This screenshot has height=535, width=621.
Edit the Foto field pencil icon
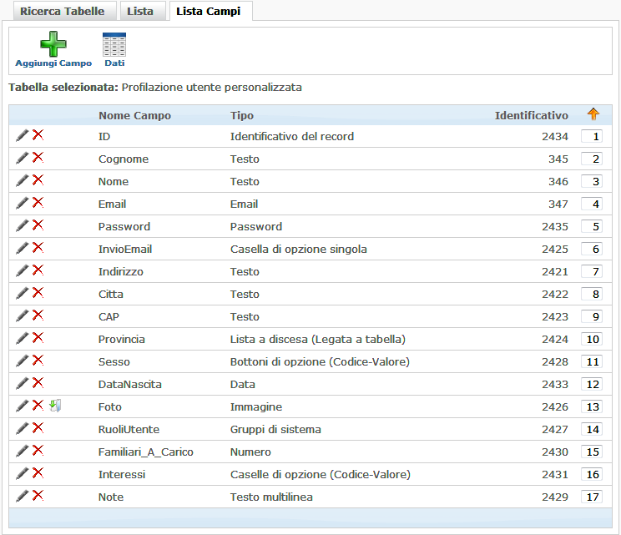23,406
